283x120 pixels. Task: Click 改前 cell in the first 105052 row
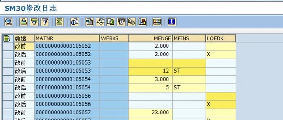[x=24, y=46]
